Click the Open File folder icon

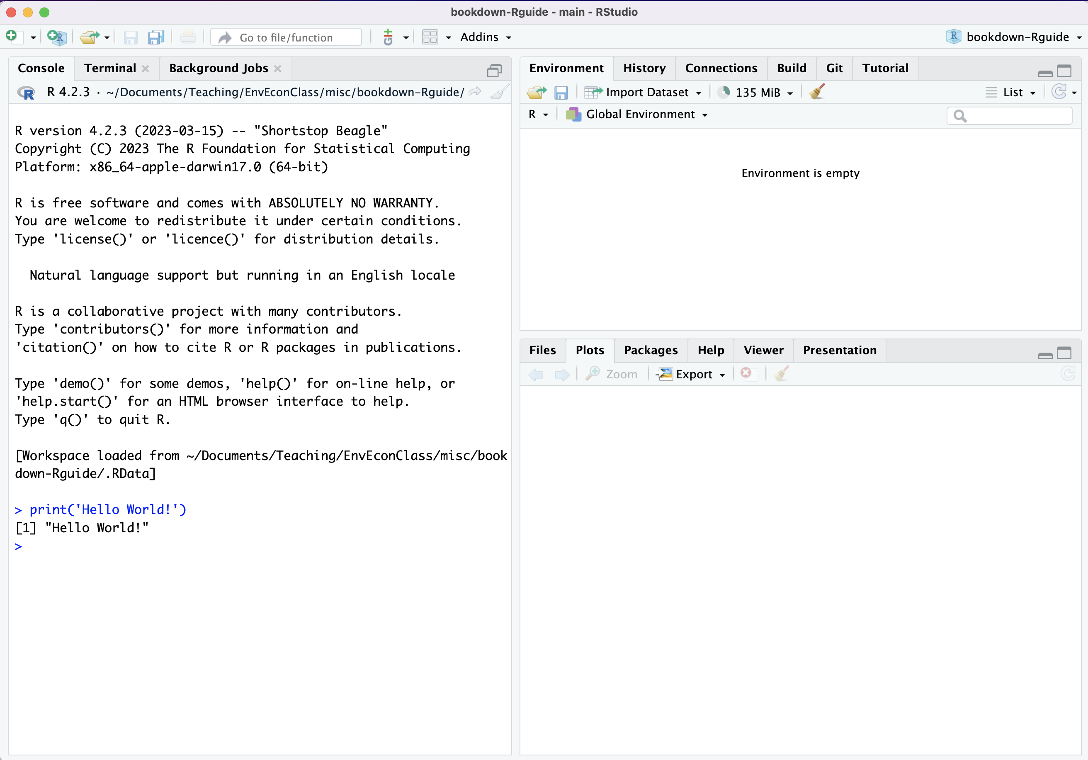[x=89, y=37]
